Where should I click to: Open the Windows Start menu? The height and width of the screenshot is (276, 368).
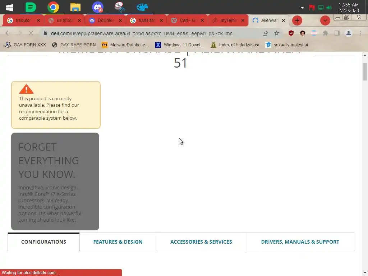[9, 8]
